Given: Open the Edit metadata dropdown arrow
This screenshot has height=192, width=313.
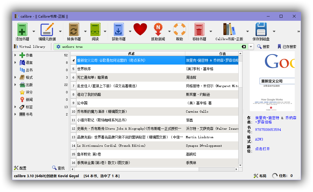Looking at the screenshot, I should coord(60,31).
